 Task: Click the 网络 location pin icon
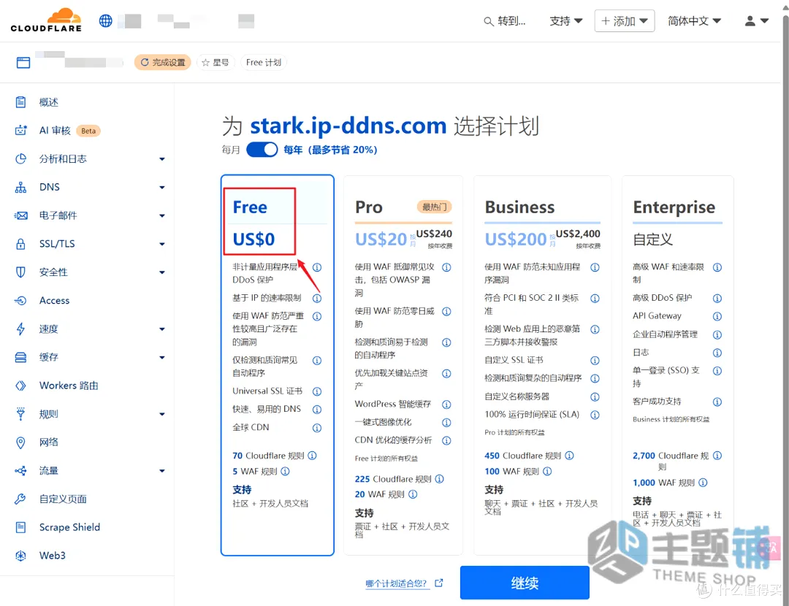[20, 442]
